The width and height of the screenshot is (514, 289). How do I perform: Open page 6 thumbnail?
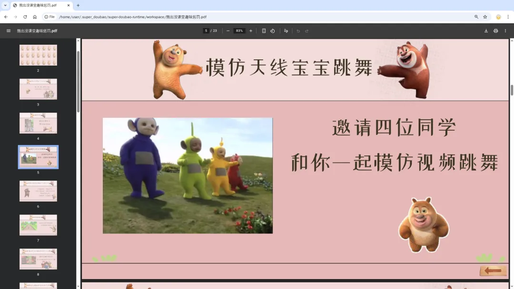(x=38, y=191)
